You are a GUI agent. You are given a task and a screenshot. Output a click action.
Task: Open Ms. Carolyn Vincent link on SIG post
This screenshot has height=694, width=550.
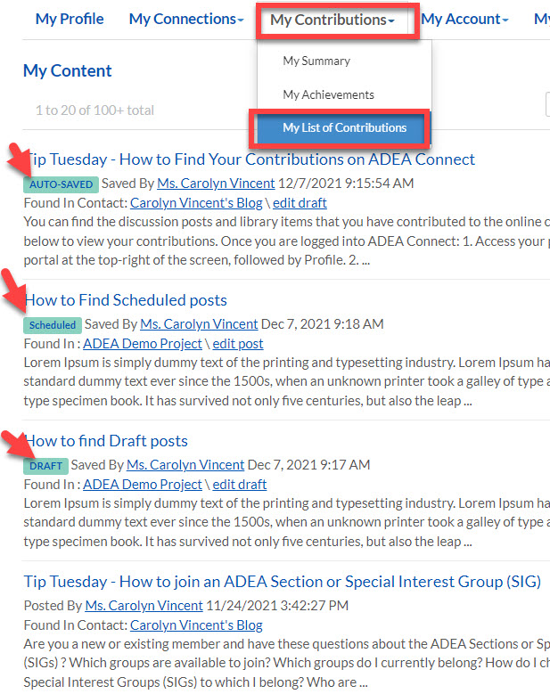(x=144, y=606)
